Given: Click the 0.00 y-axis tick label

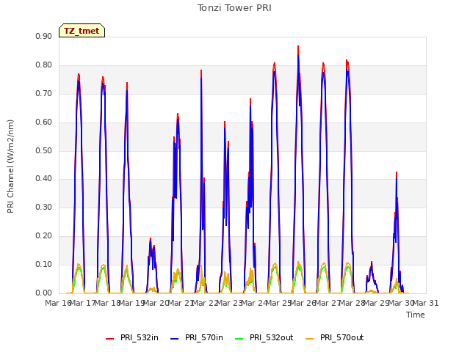Looking at the screenshot, I should click(44, 293).
